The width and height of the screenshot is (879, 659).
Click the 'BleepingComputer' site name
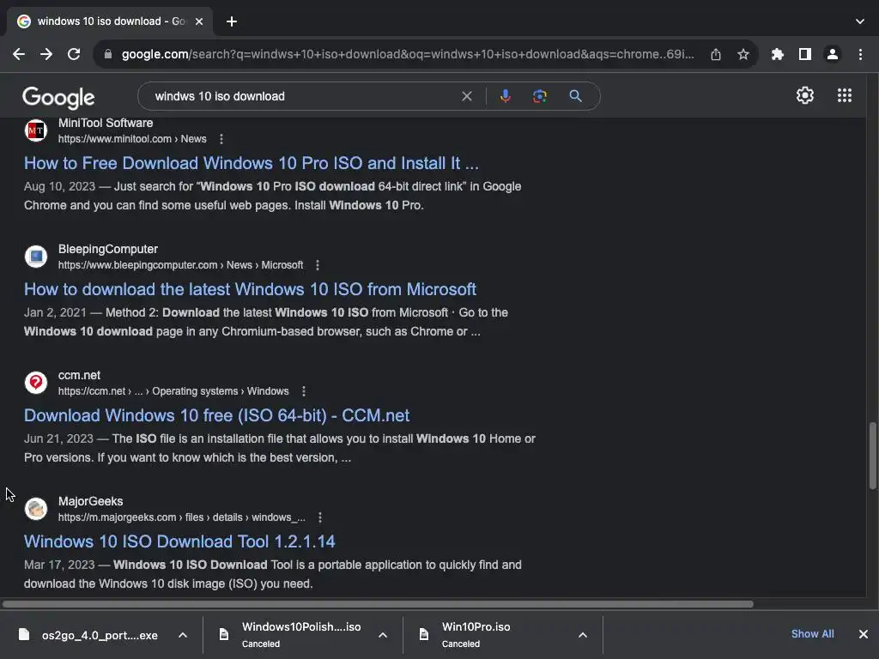click(x=108, y=249)
